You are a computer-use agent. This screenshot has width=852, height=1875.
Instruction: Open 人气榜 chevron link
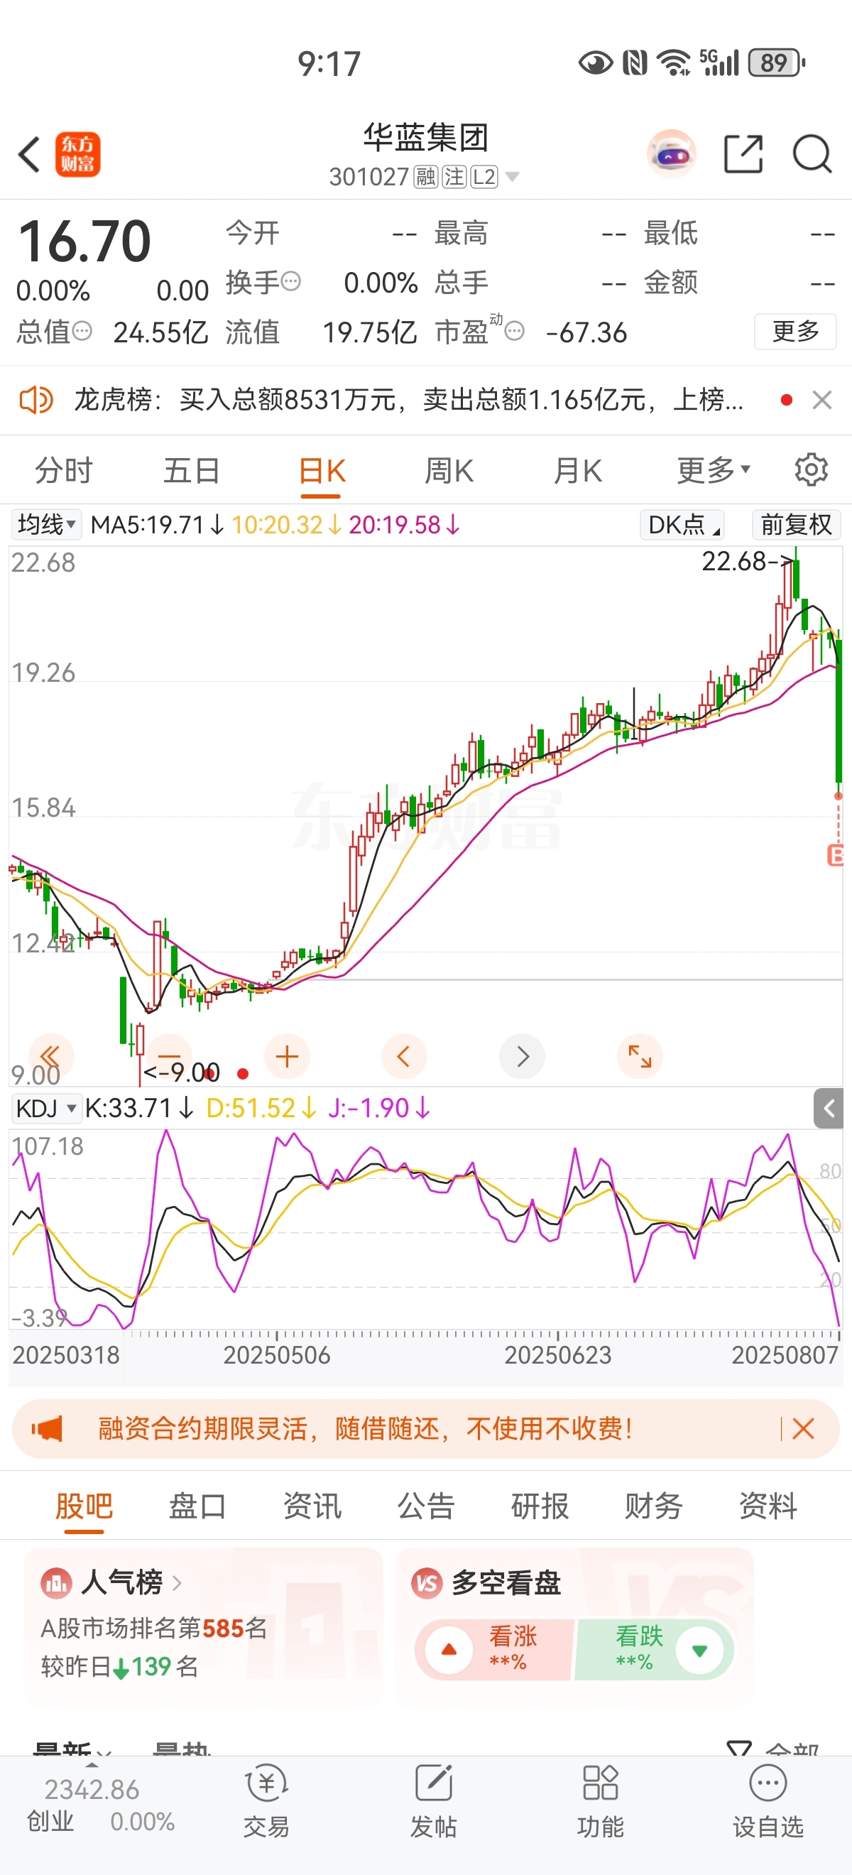coord(177,1583)
